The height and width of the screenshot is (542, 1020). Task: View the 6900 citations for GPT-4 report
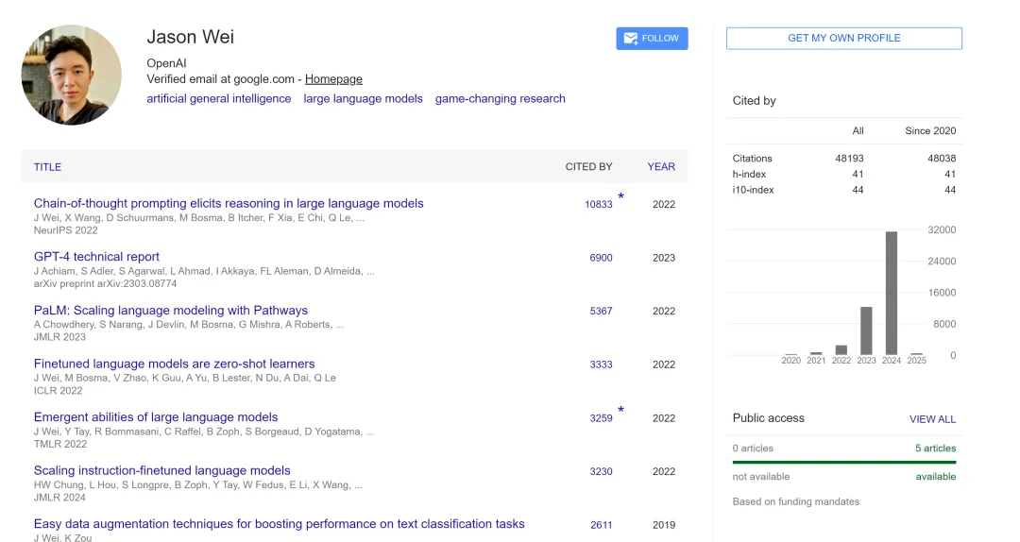[x=601, y=258]
